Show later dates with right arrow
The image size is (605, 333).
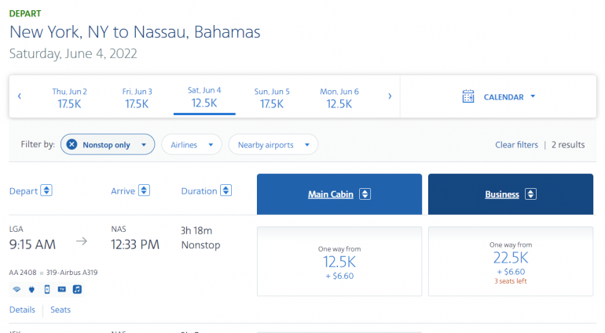tap(390, 96)
